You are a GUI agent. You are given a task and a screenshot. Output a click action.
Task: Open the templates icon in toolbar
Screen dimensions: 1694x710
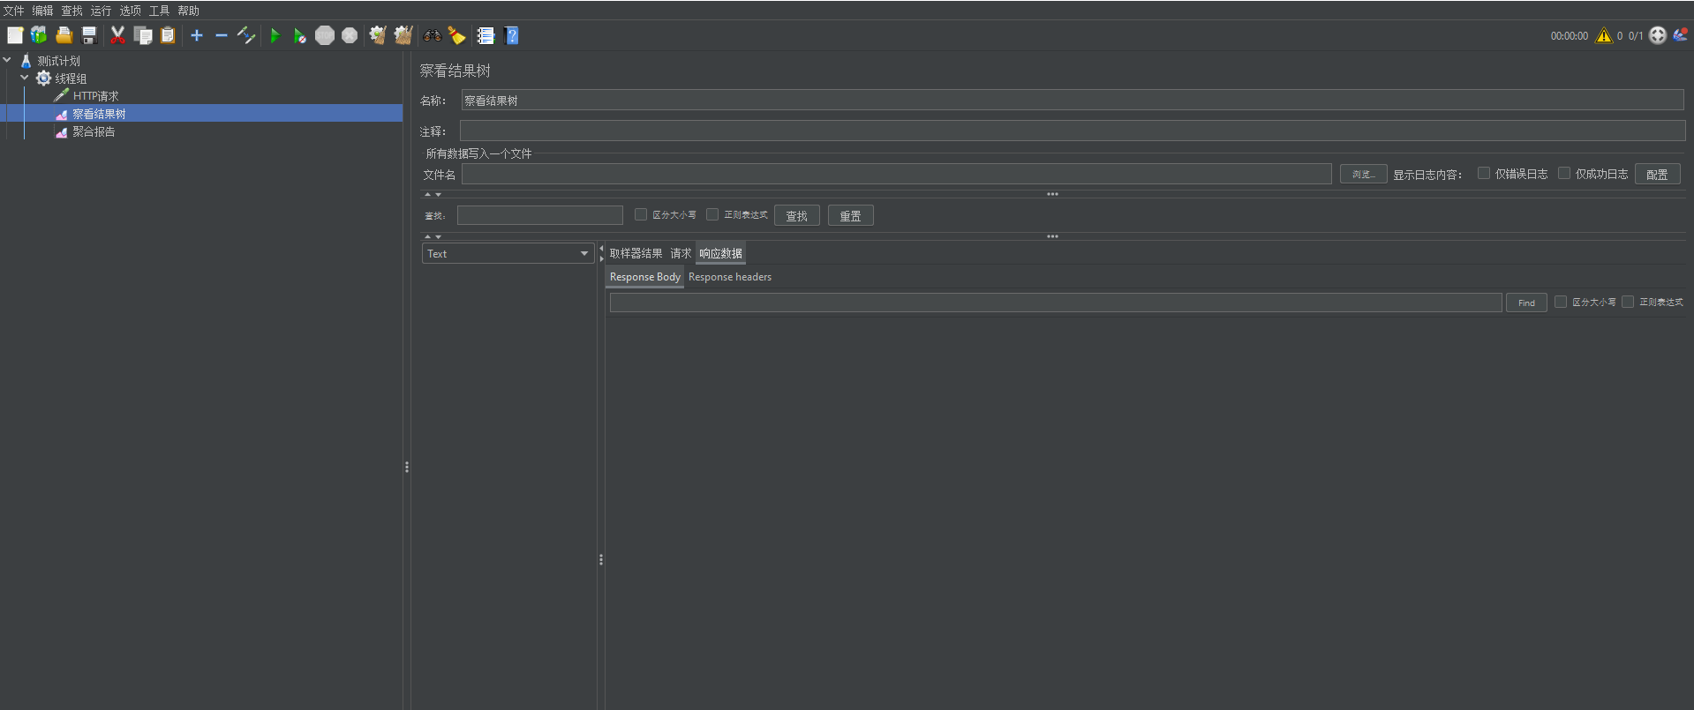(39, 35)
